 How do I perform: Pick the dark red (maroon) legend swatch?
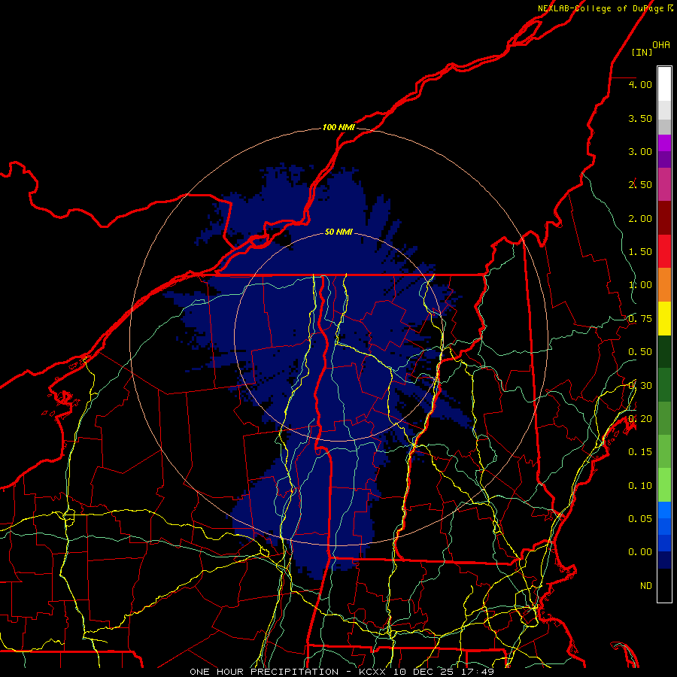[x=664, y=218]
